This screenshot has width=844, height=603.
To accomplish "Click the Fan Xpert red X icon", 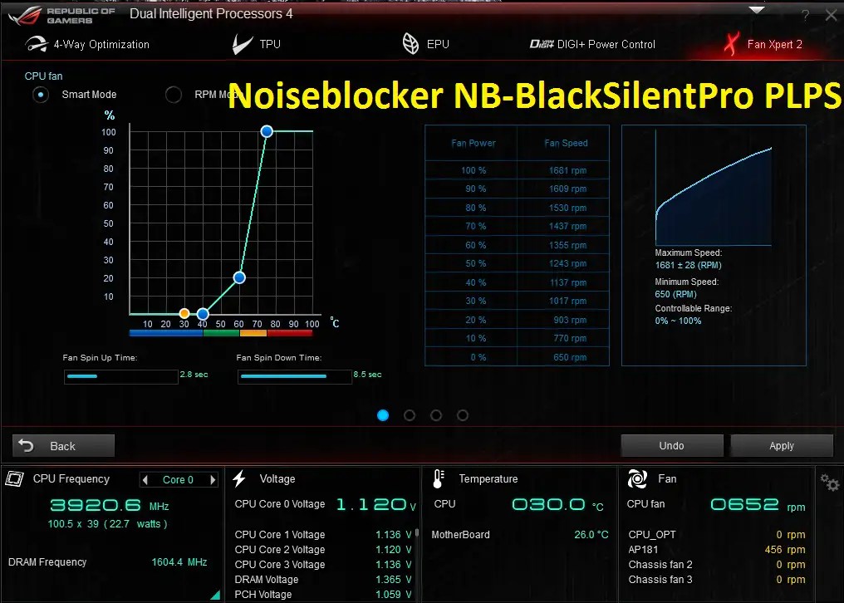I will (731, 44).
